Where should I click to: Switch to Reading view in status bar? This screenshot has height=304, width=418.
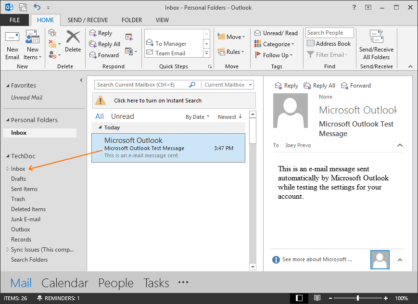[317, 298]
